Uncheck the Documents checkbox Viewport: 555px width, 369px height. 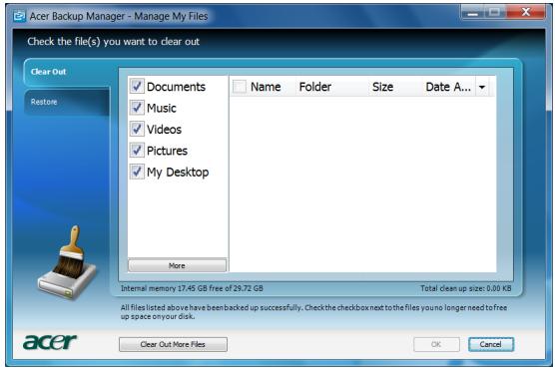(x=137, y=86)
